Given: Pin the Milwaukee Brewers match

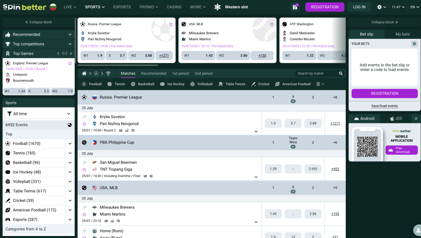Looking at the screenshot, I should [x=84, y=208].
